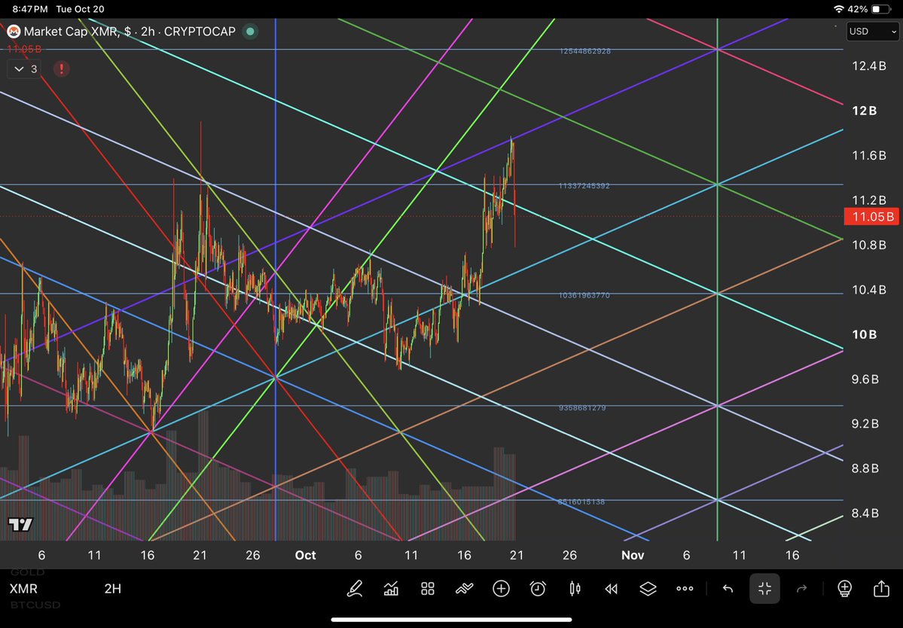The image size is (903, 628).
Task: Tap the TradingView logo on the chart
Action: click(21, 524)
